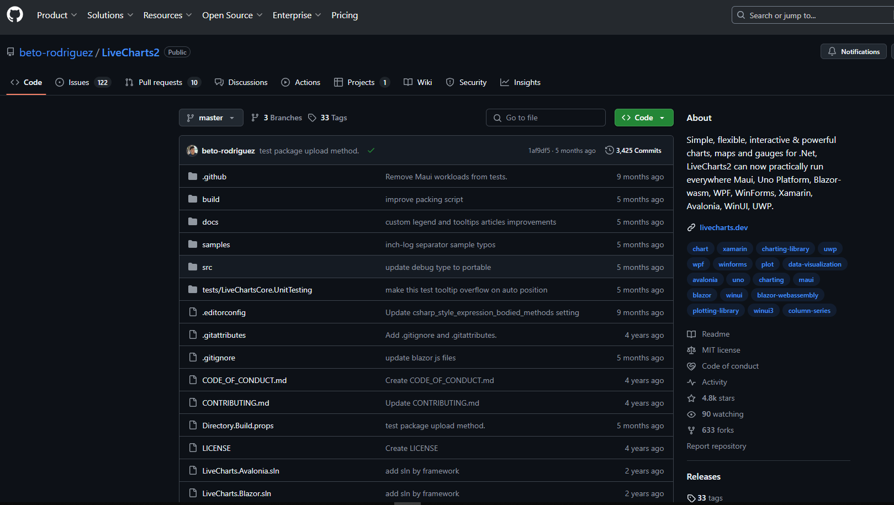Open the Pricing page
This screenshot has width=894, height=505.
point(345,15)
